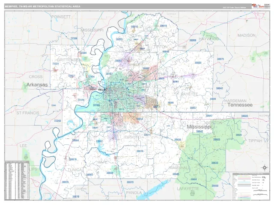Select the MARSHALL county label
The width and height of the screenshot is (274, 205).
pyautogui.click(x=179, y=168)
